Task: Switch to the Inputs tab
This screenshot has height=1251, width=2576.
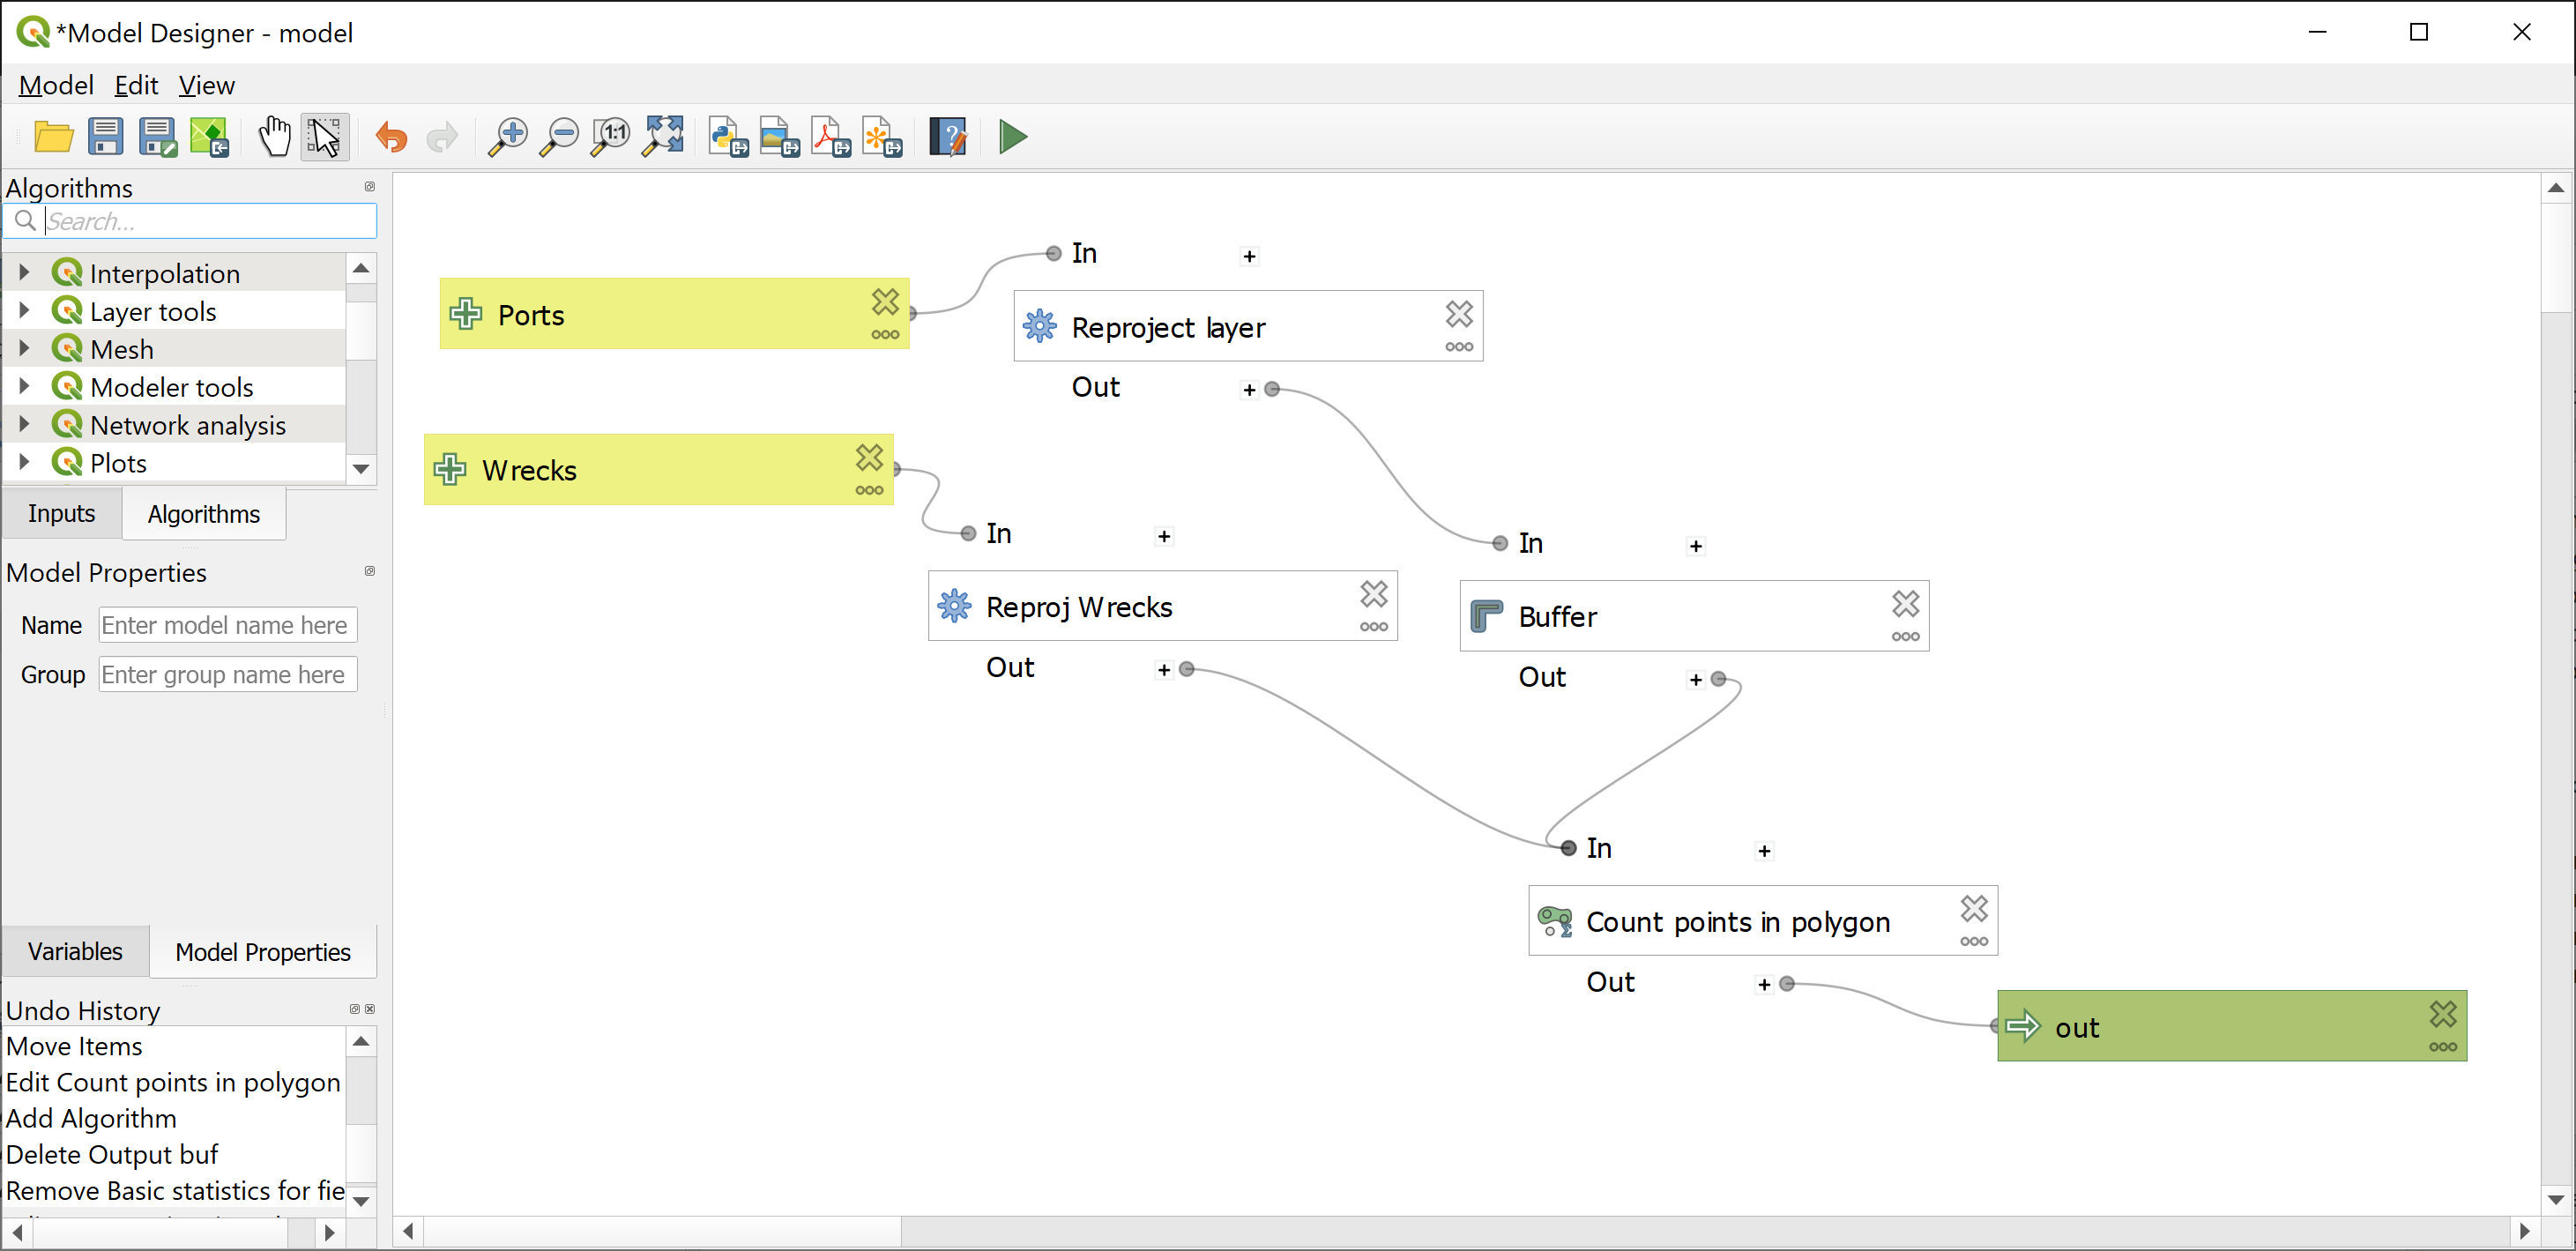Action: coord(62,513)
